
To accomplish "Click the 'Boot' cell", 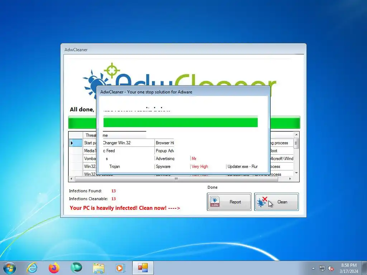I will tap(282, 151).
